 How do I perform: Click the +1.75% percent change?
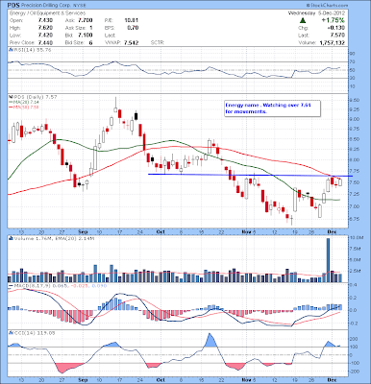click(x=334, y=20)
